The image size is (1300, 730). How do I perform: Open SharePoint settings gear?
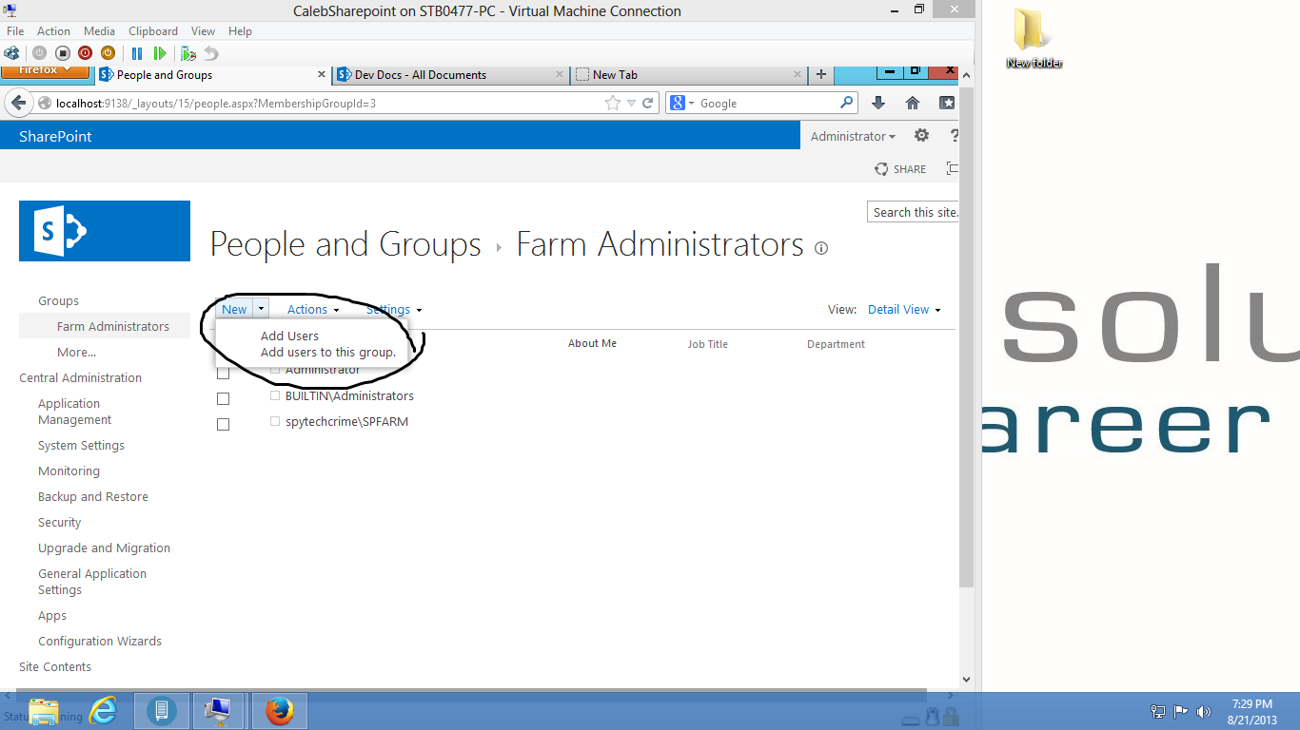click(921, 136)
